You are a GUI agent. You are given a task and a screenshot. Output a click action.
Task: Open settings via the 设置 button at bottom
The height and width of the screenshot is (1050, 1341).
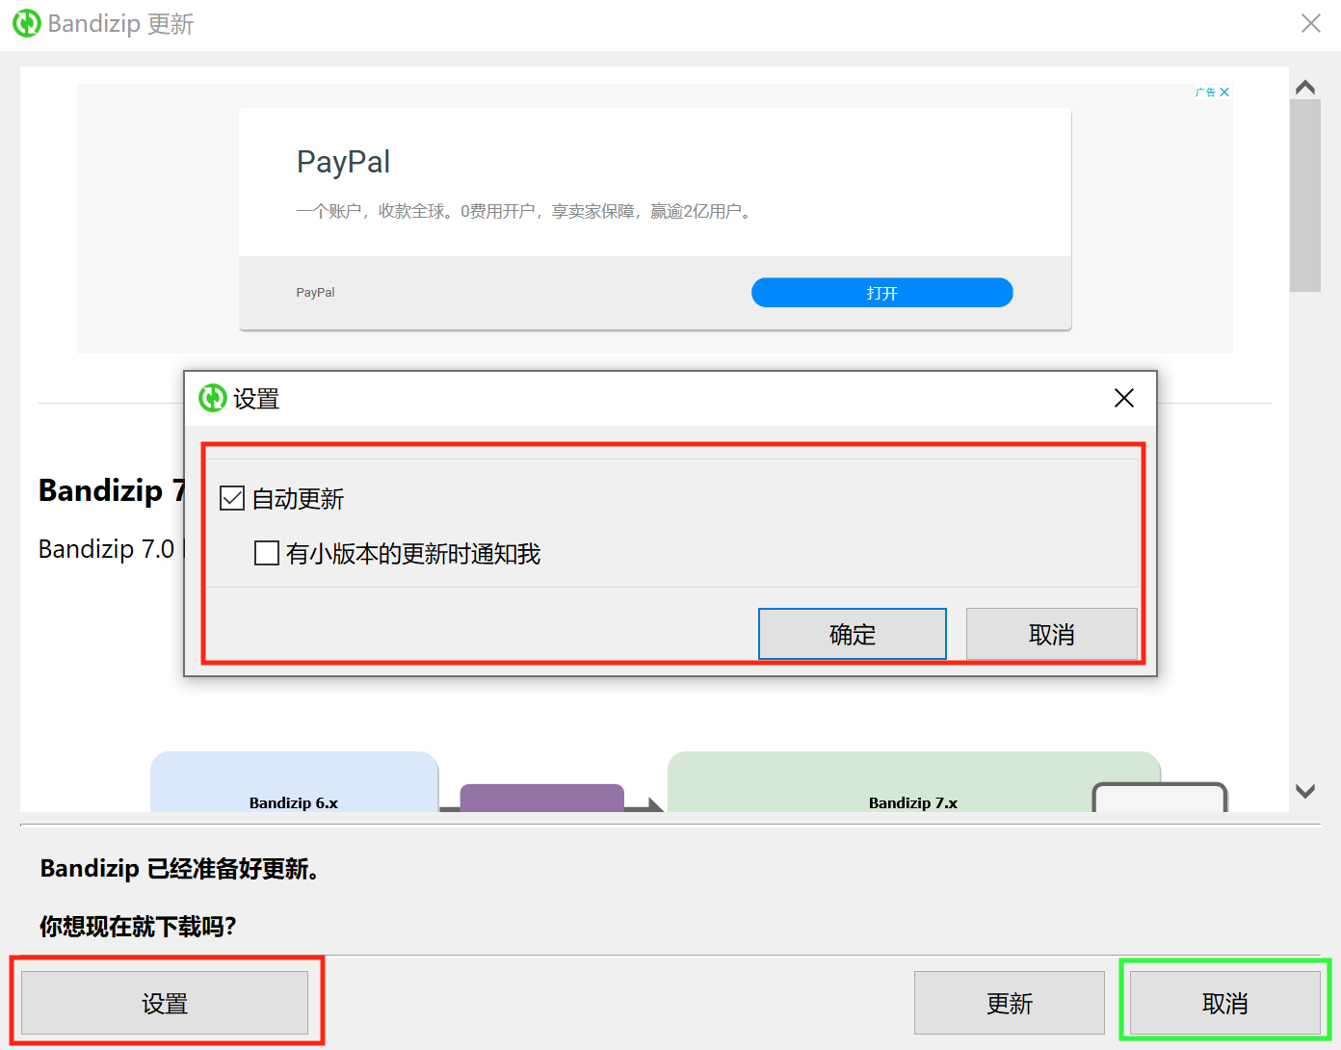(165, 1003)
